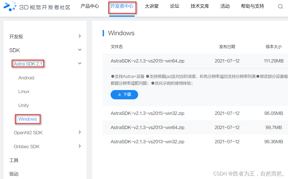Click the Windows section heading

coord(121,33)
